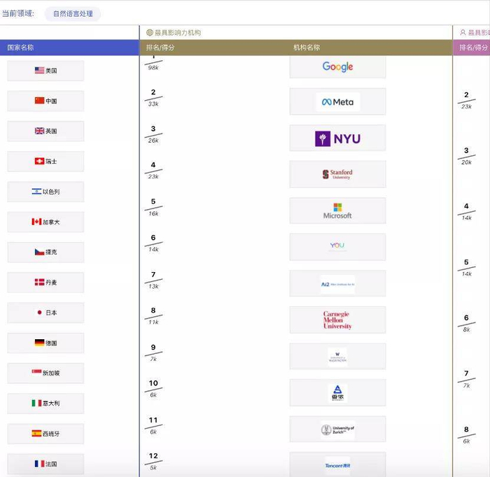490x477 pixels.
Task: Open the Microsoft institution logo card
Action: point(337,211)
